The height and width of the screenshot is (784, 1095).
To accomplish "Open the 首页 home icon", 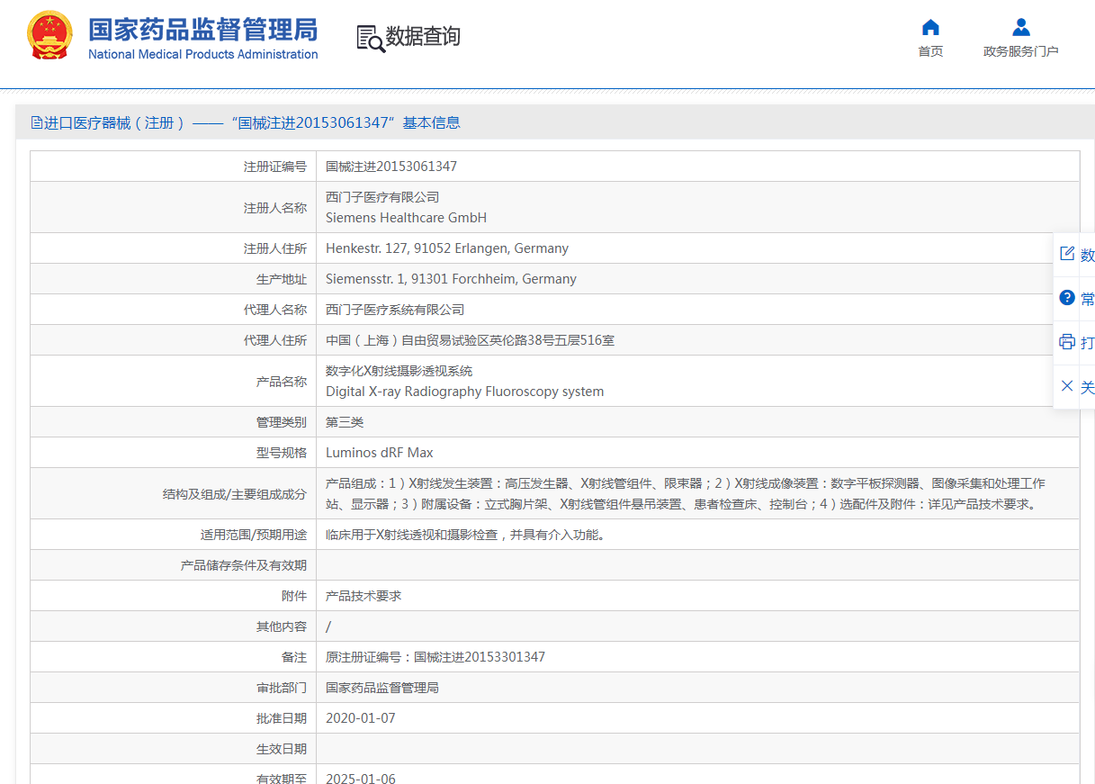I will 930,27.
